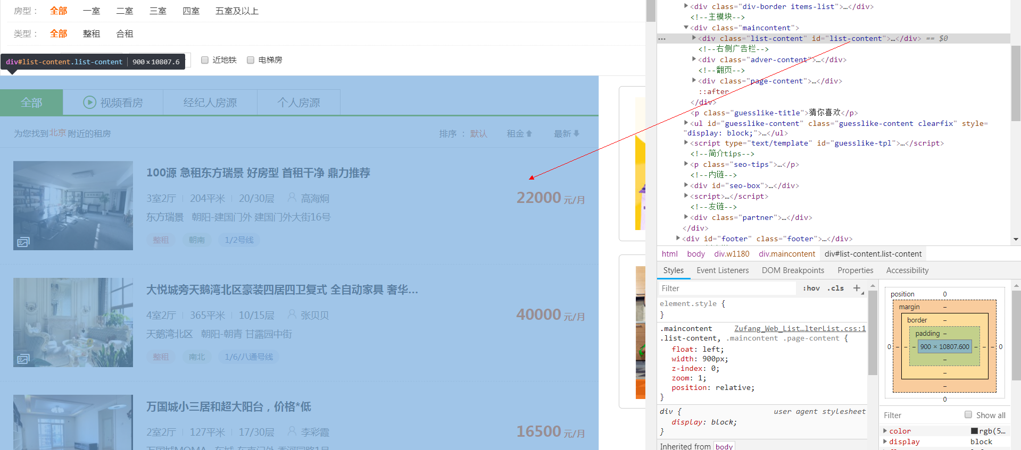Viewport: 1021px width, 450px height.
Task: Click the 最新 sort down arrow
Action: click(x=576, y=133)
